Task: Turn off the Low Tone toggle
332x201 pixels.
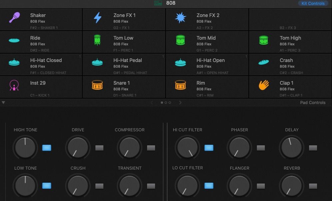Action: tap(46, 186)
